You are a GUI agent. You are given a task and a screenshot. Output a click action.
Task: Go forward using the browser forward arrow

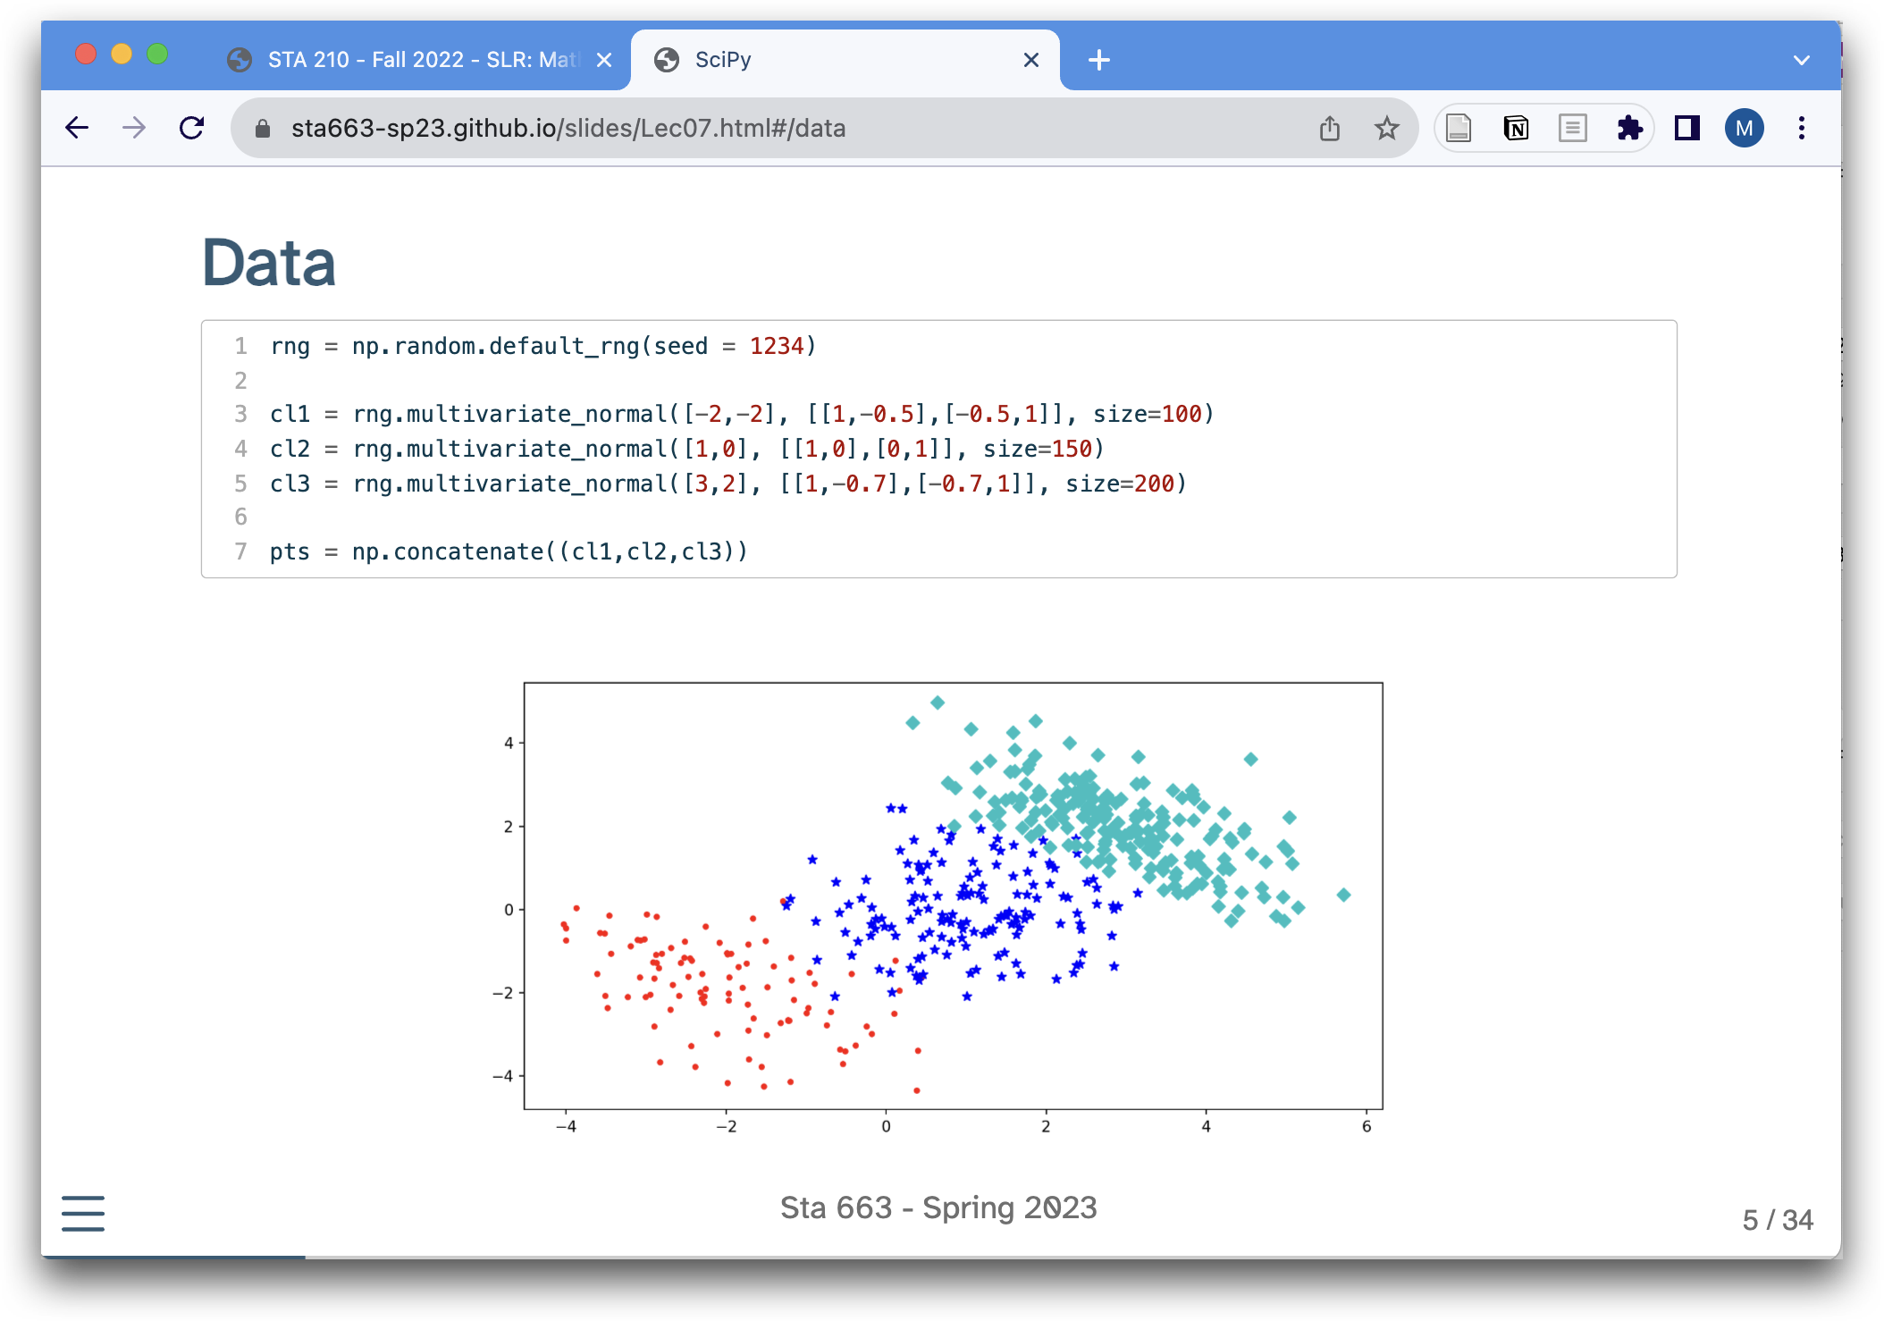pyautogui.click(x=134, y=129)
